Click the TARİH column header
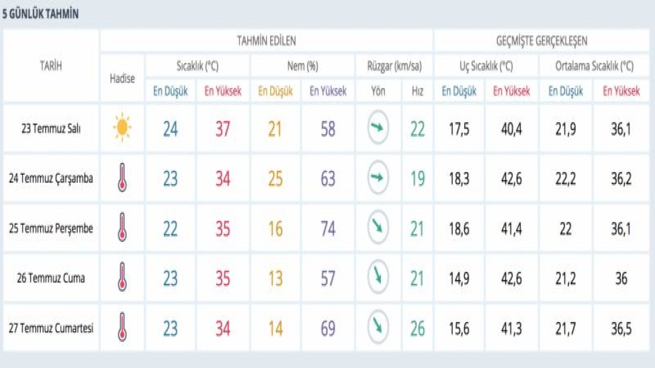This screenshot has width=655, height=368. click(x=51, y=65)
